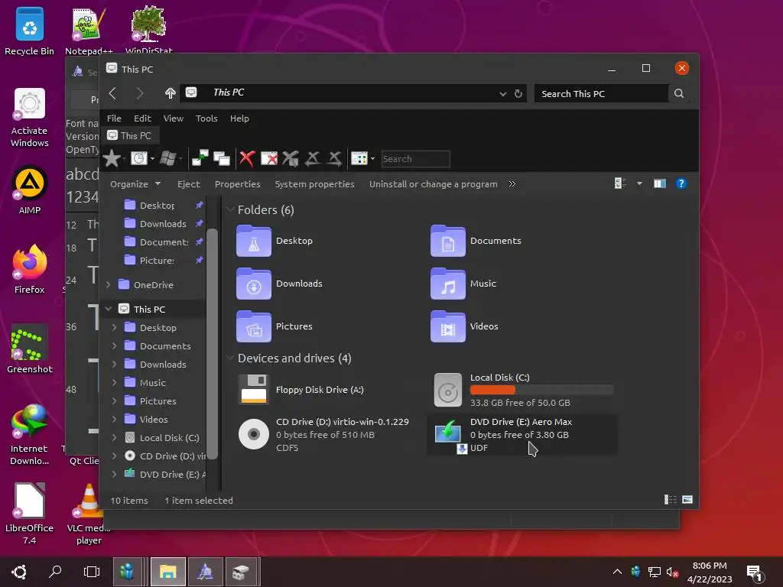The width and height of the screenshot is (783, 587).
Task: Go back with the left arrow button
Action: pyautogui.click(x=113, y=93)
